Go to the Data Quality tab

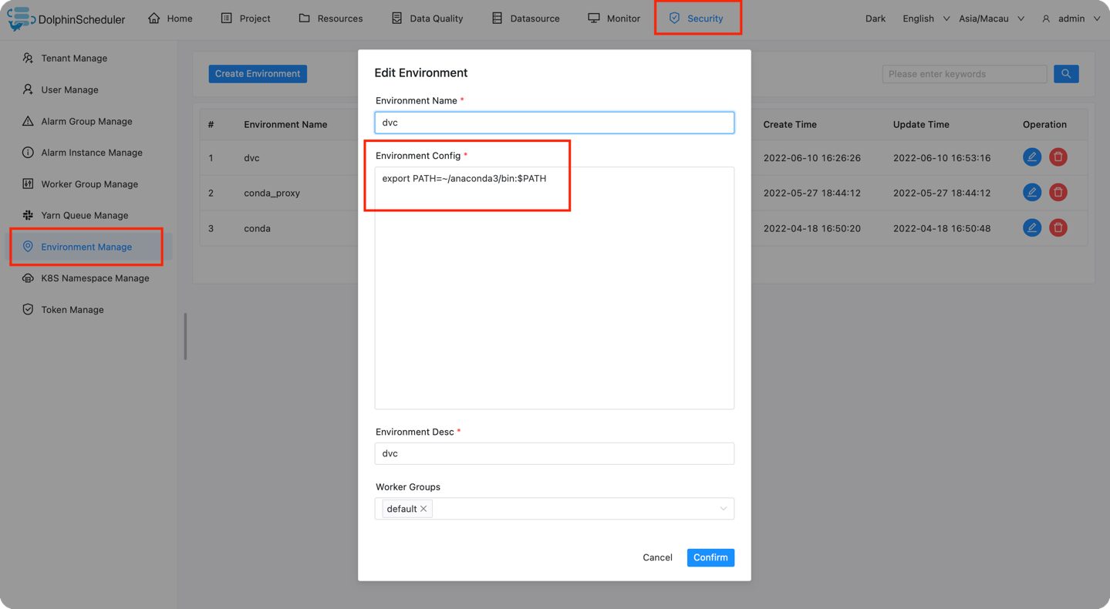click(427, 19)
